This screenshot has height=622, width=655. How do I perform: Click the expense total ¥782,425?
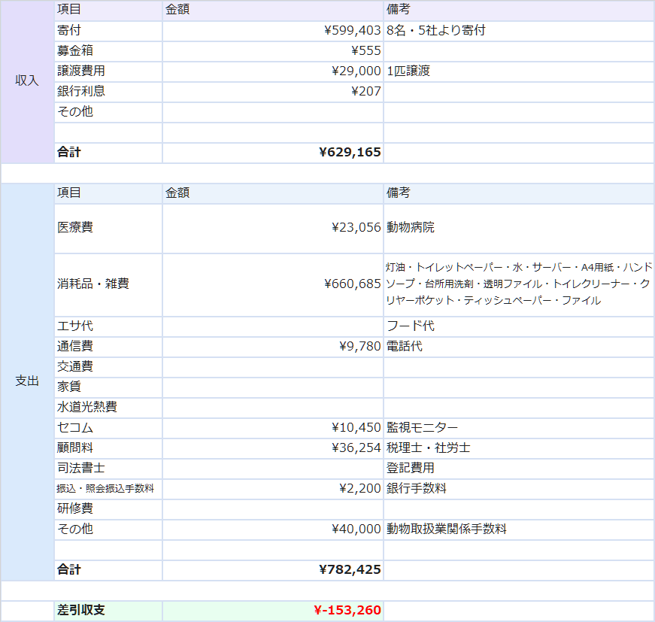[350, 570]
